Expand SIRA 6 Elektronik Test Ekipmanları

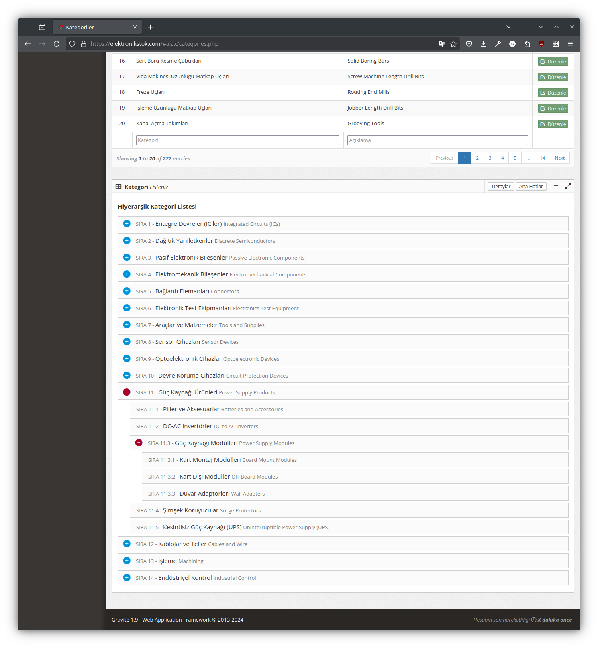(x=127, y=308)
